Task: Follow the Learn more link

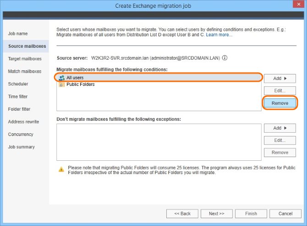Action: tap(219, 35)
